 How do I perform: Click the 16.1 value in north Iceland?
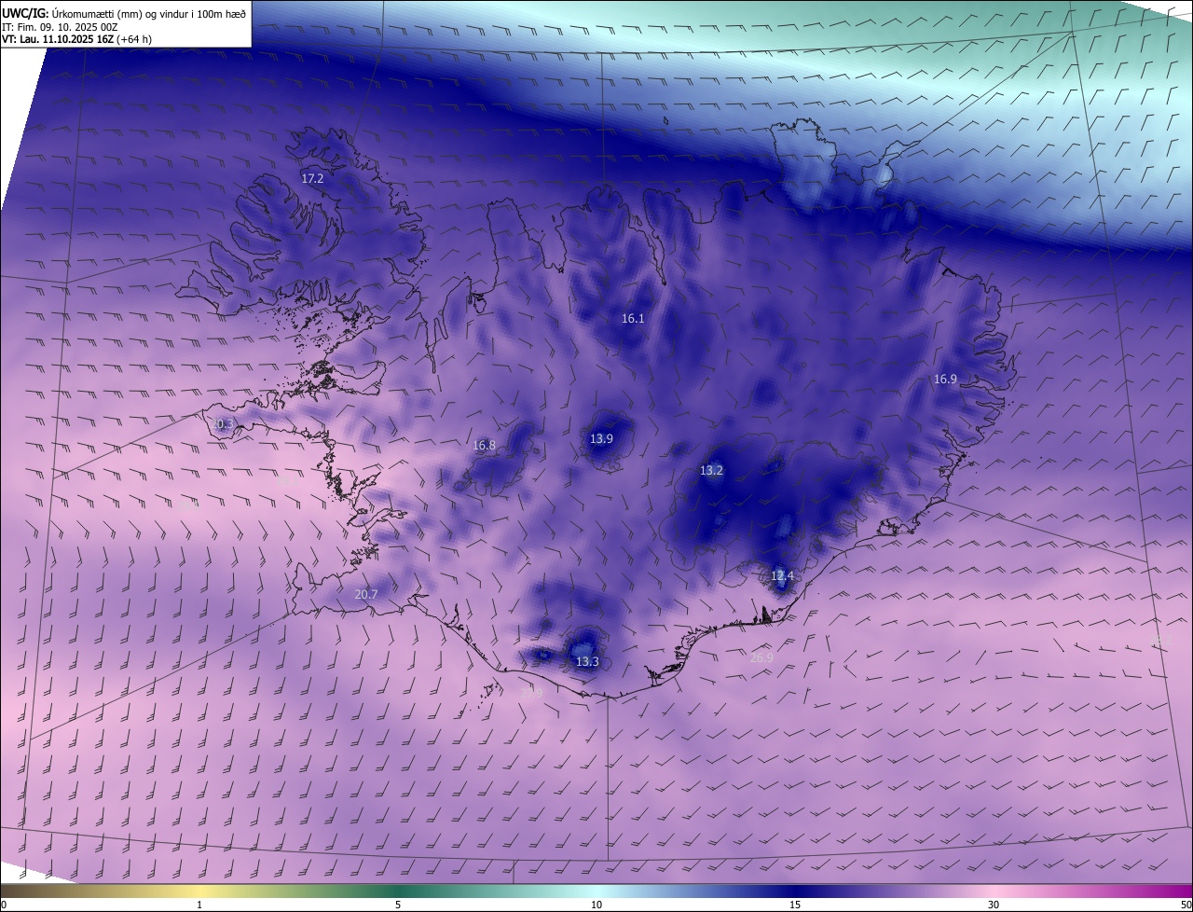coord(633,319)
